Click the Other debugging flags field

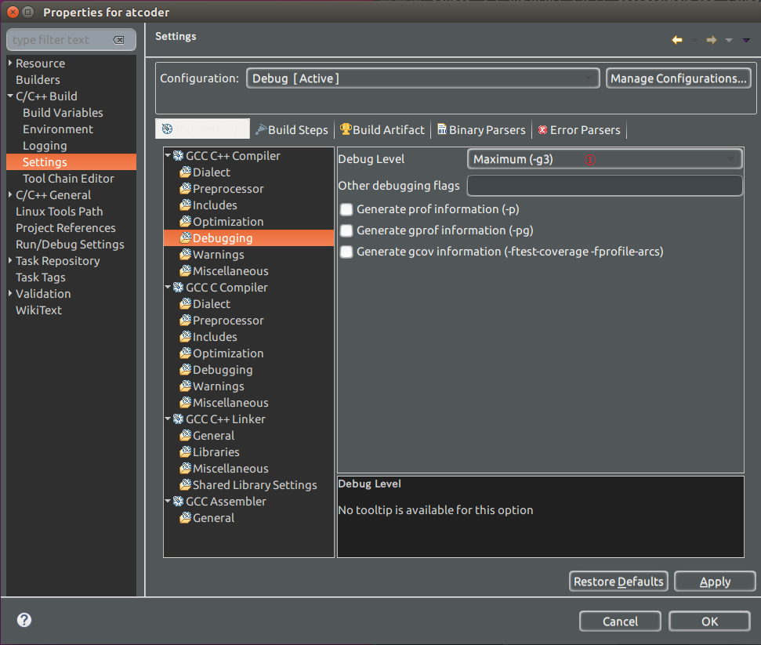point(603,186)
